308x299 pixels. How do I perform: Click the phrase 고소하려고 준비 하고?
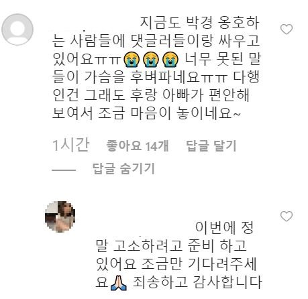[180, 246]
